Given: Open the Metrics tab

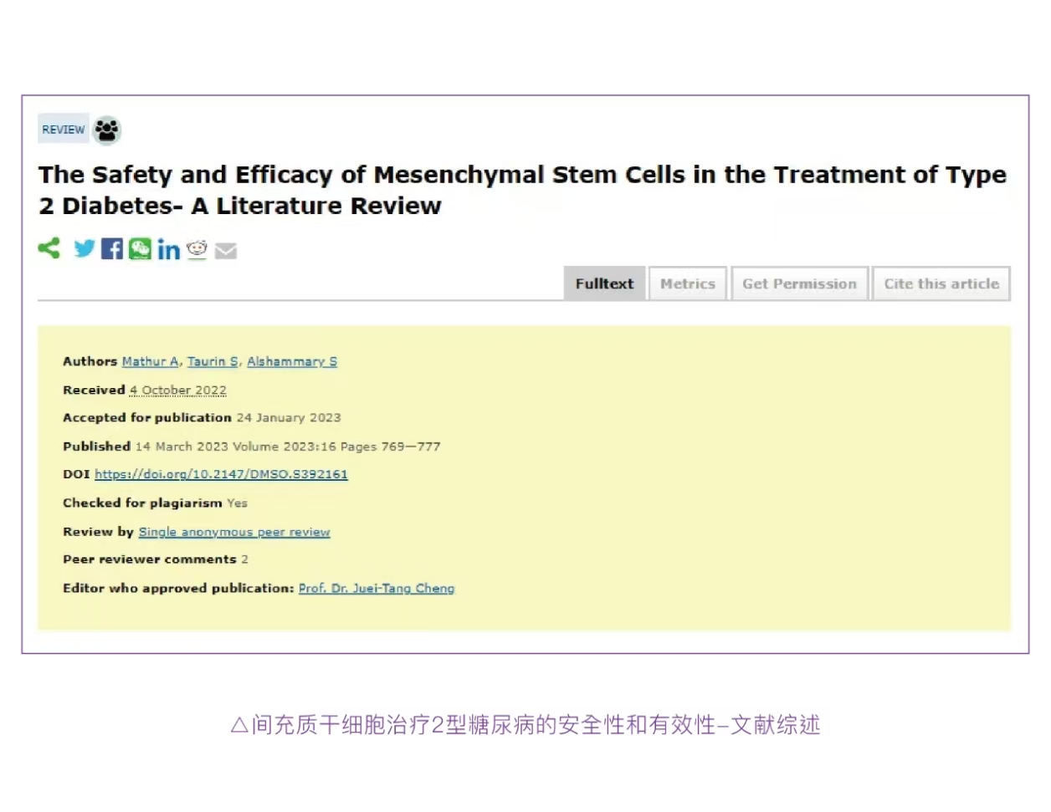Looking at the screenshot, I should [x=688, y=283].
